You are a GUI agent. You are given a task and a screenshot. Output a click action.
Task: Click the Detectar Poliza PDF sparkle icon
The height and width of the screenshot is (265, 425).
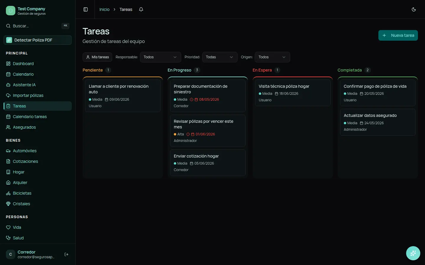point(9,40)
